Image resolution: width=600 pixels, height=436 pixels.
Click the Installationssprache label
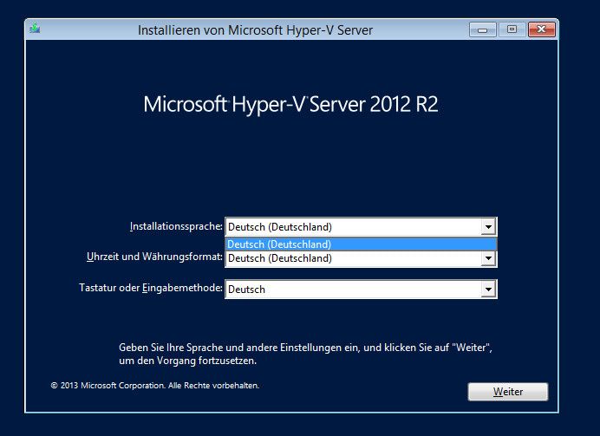(176, 226)
